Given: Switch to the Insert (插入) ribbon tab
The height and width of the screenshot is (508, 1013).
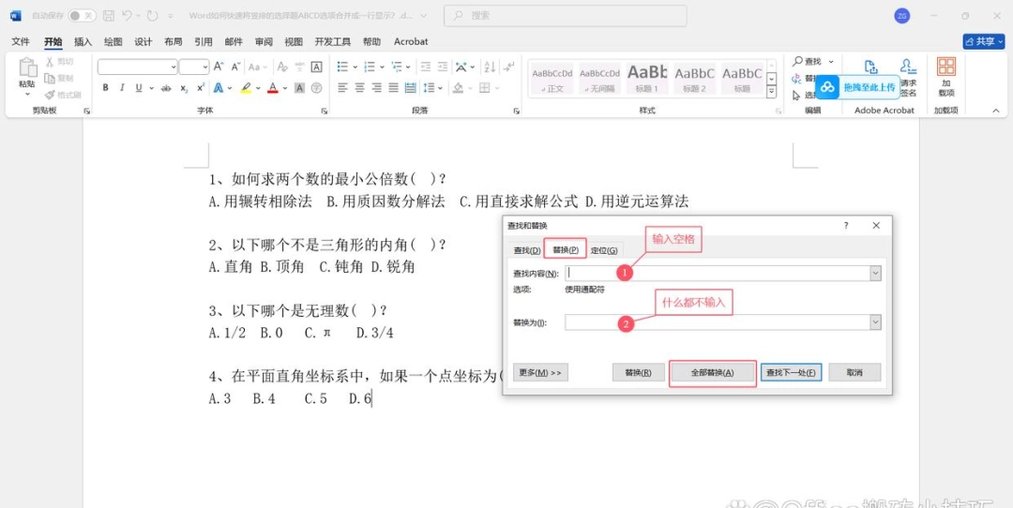Looking at the screenshot, I should click(83, 41).
